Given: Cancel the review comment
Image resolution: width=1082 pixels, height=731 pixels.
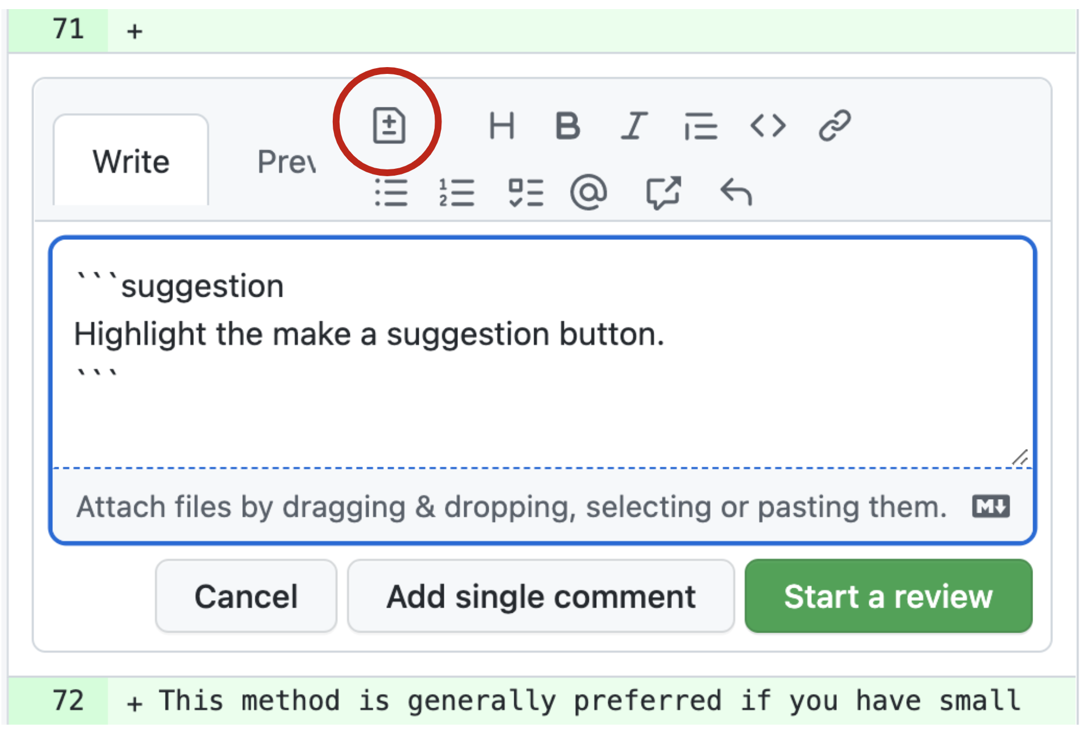Looking at the screenshot, I should pyautogui.click(x=246, y=596).
